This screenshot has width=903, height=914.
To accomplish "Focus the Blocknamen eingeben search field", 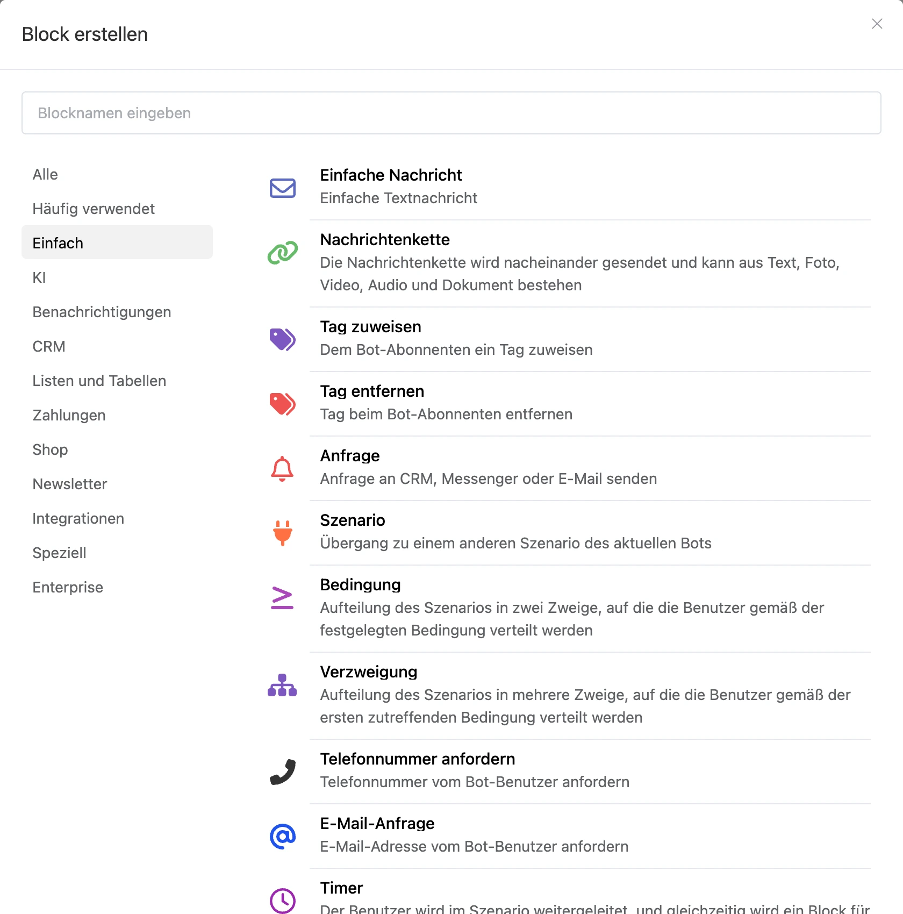I will (x=451, y=113).
